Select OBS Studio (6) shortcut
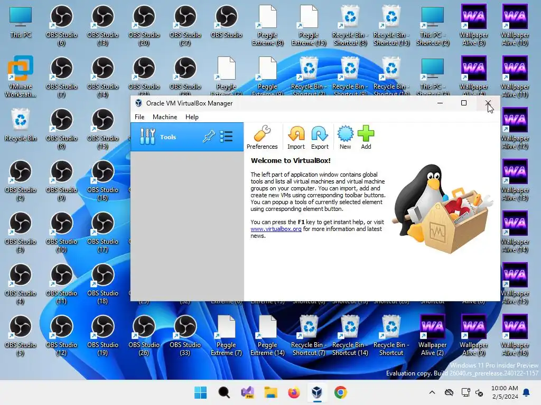This screenshot has width=541, height=405. tap(61, 25)
